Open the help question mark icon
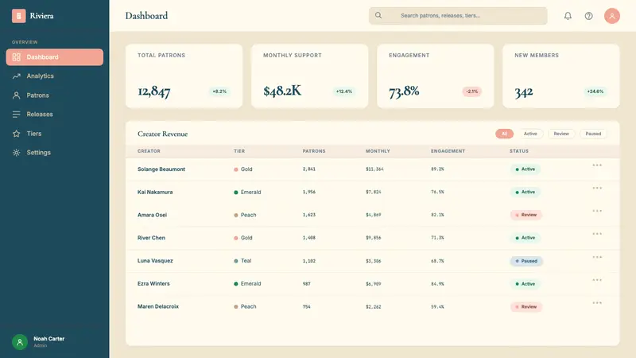Image resolution: width=636 pixels, height=358 pixels. [588, 16]
